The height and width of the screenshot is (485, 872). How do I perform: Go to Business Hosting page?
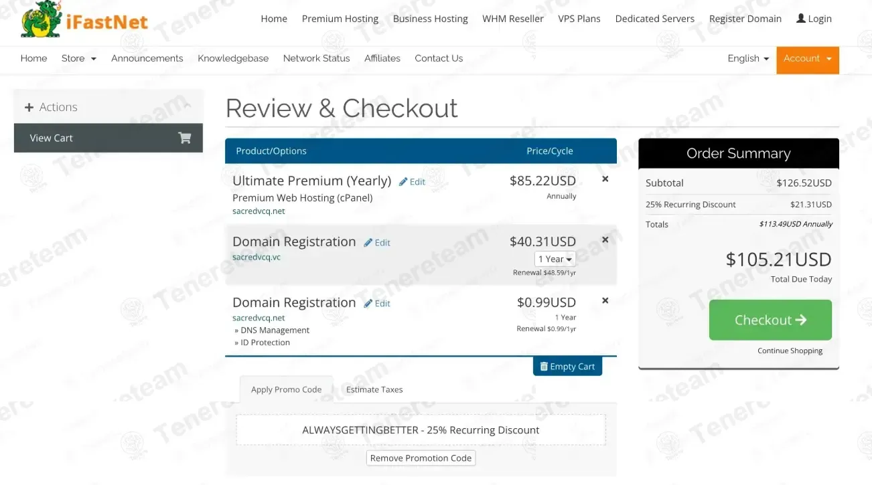click(x=431, y=19)
